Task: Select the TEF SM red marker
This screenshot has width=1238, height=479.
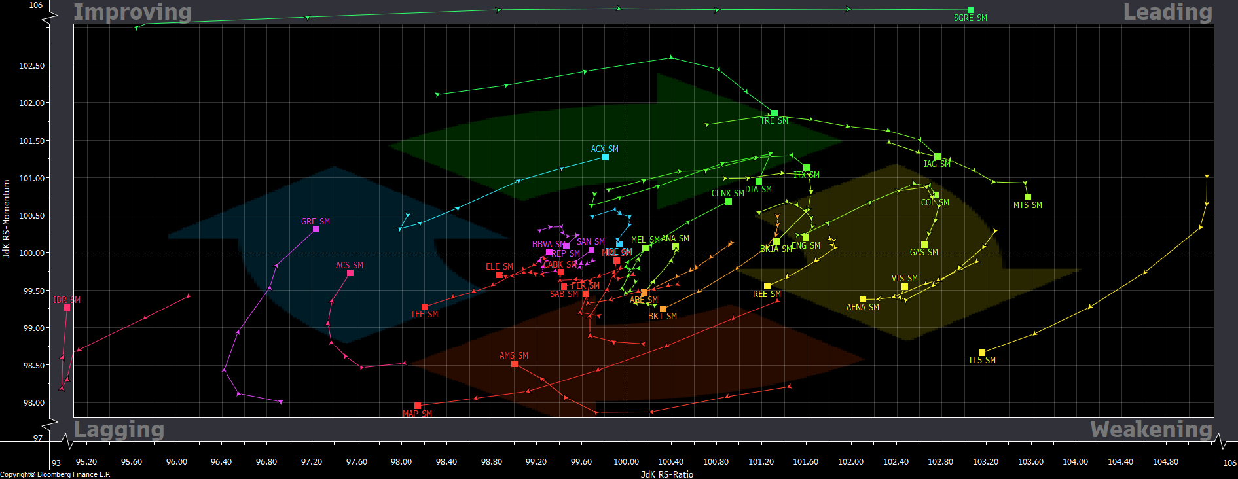Action: (x=425, y=307)
